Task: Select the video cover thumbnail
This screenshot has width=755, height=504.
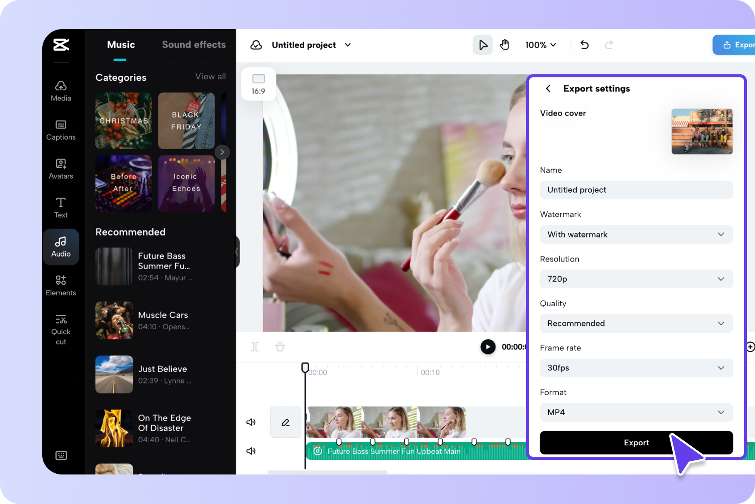Action: point(702,132)
